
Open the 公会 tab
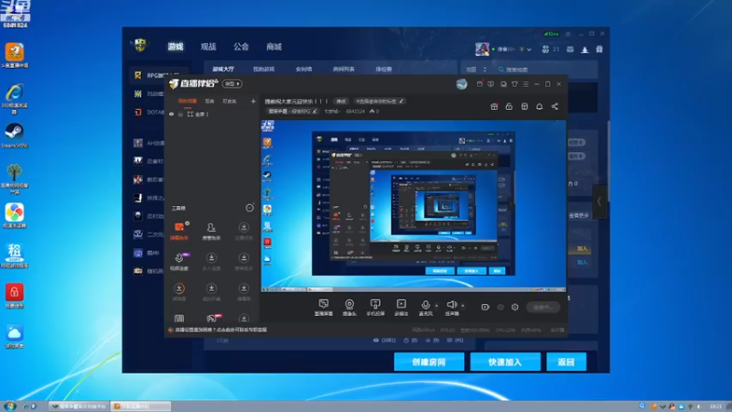pos(241,47)
